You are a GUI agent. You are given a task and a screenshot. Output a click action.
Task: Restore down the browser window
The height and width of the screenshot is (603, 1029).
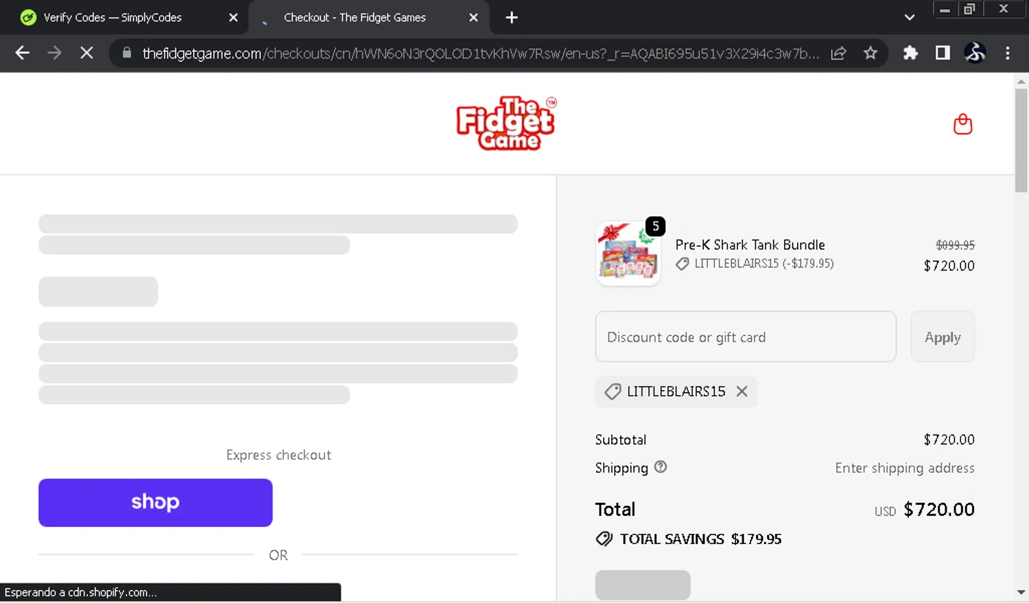tap(969, 10)
